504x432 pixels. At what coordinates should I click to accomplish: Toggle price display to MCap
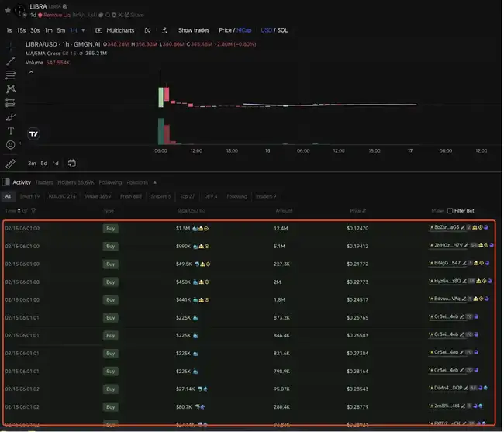246,29
